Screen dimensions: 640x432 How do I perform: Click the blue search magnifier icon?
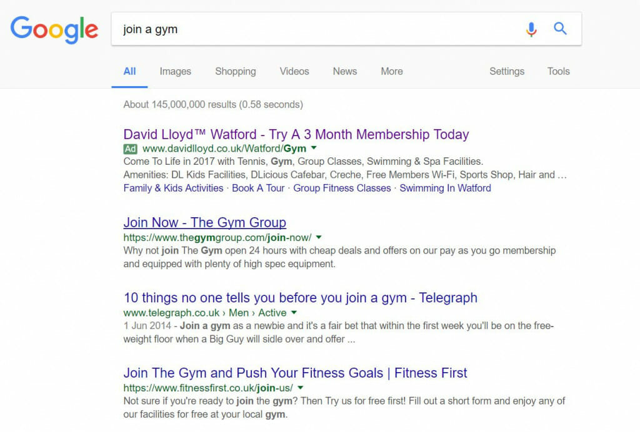560,29
